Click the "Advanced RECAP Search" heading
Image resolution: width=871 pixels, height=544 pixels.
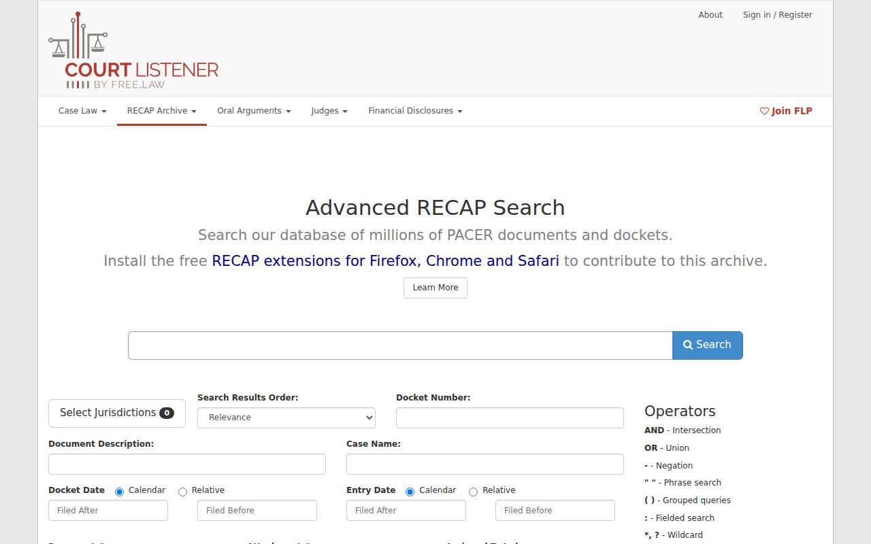coord(435,207)
